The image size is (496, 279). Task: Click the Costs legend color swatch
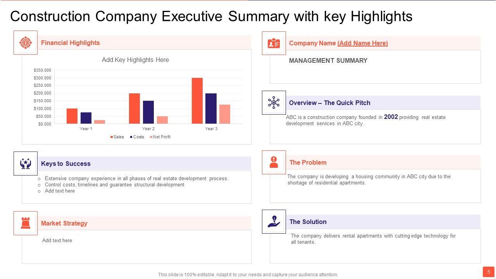click(131, 137)
